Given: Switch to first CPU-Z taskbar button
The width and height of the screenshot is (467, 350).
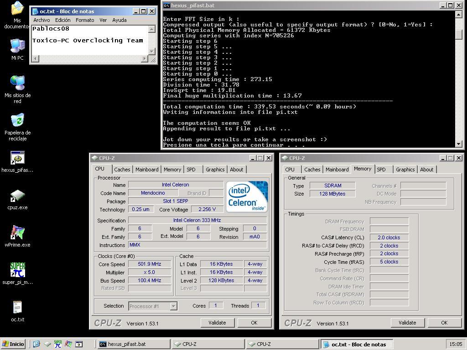Looking at the screenshot, I should click(208, 344).
